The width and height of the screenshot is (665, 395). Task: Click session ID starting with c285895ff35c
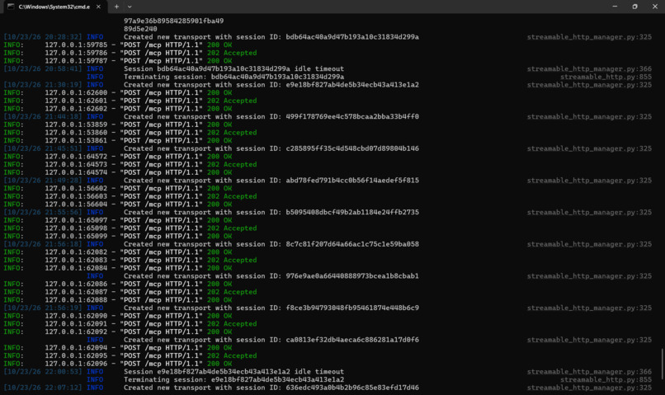(352, 148)
